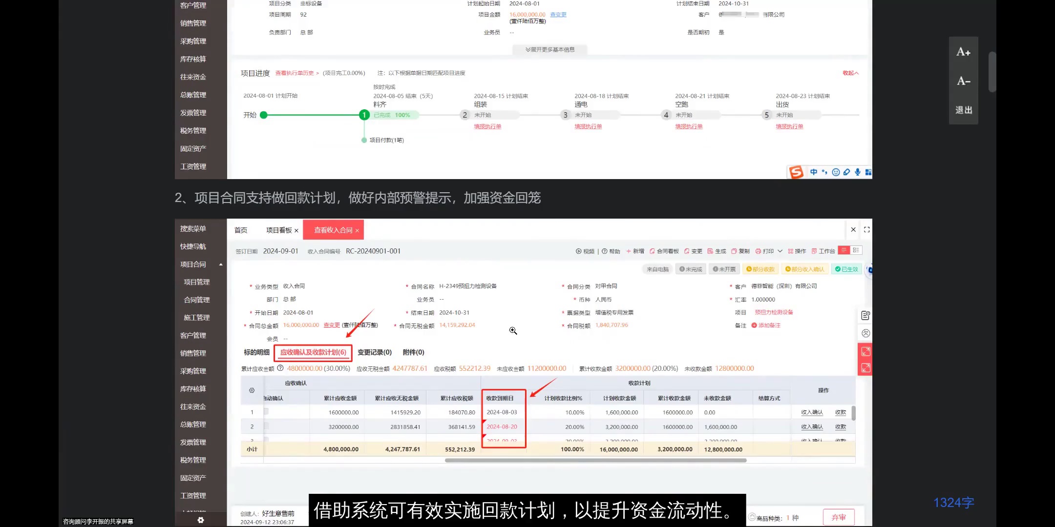Click the 弃审 button at bottom right
The width and height of the screenshot is (1055, 527).
click(x=839, y=517)
